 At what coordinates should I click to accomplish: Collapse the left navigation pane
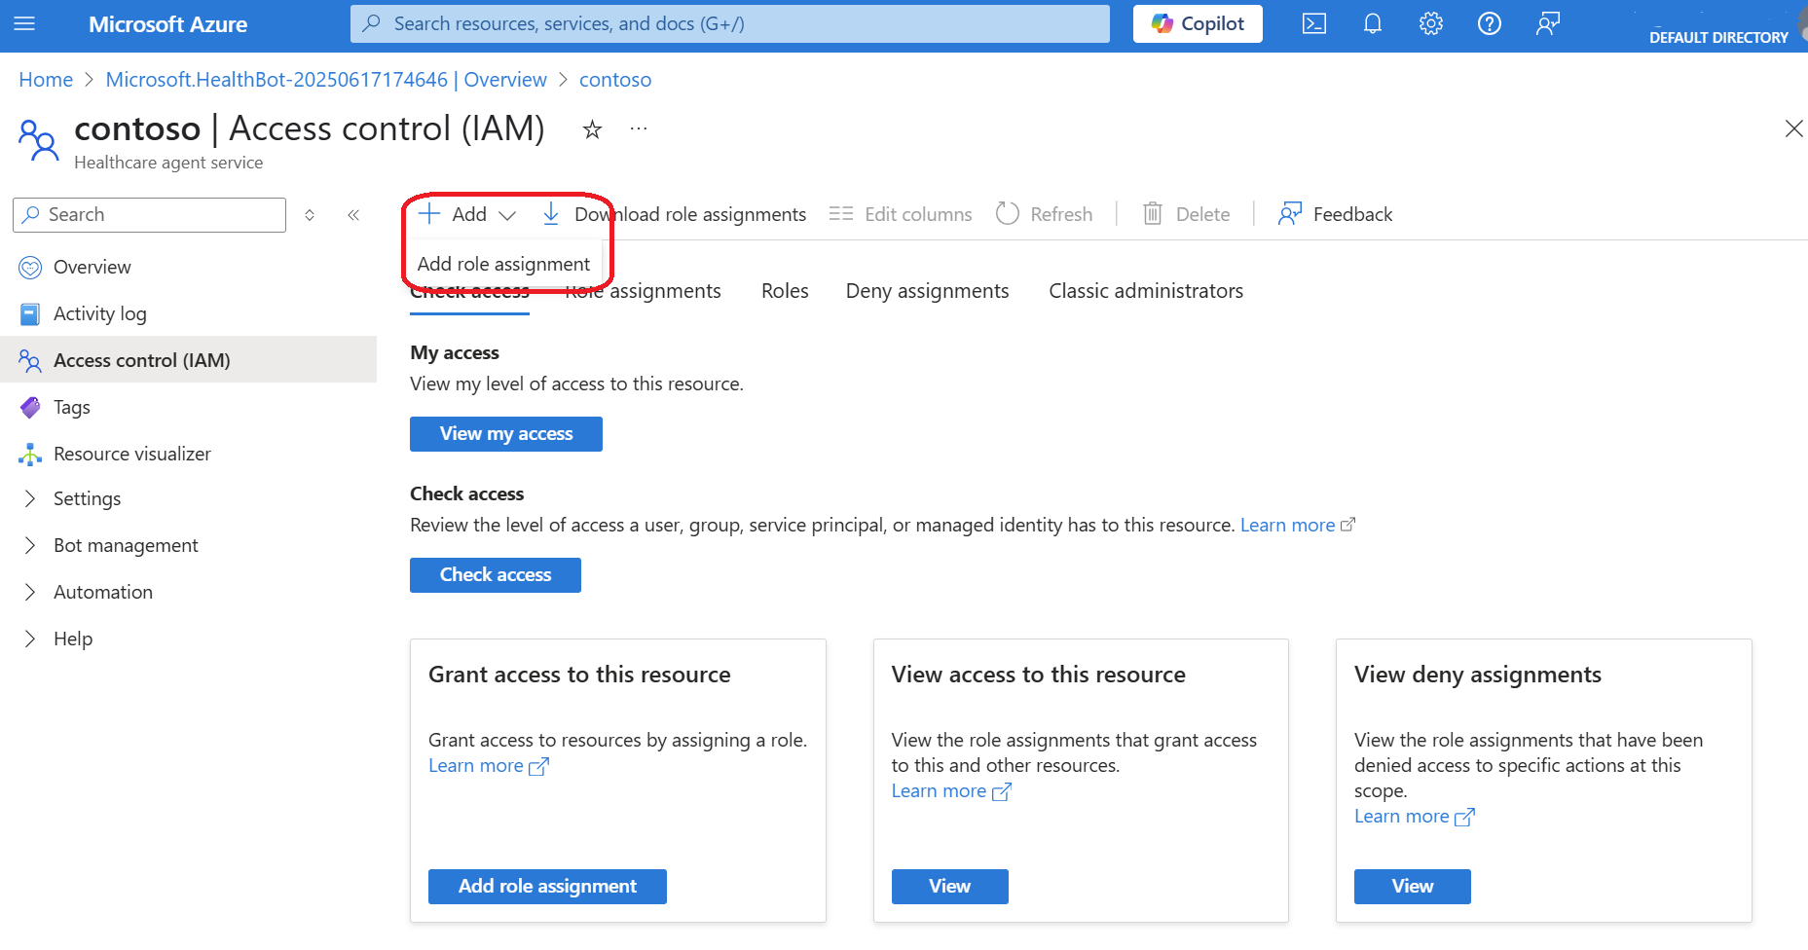point(353,214)
